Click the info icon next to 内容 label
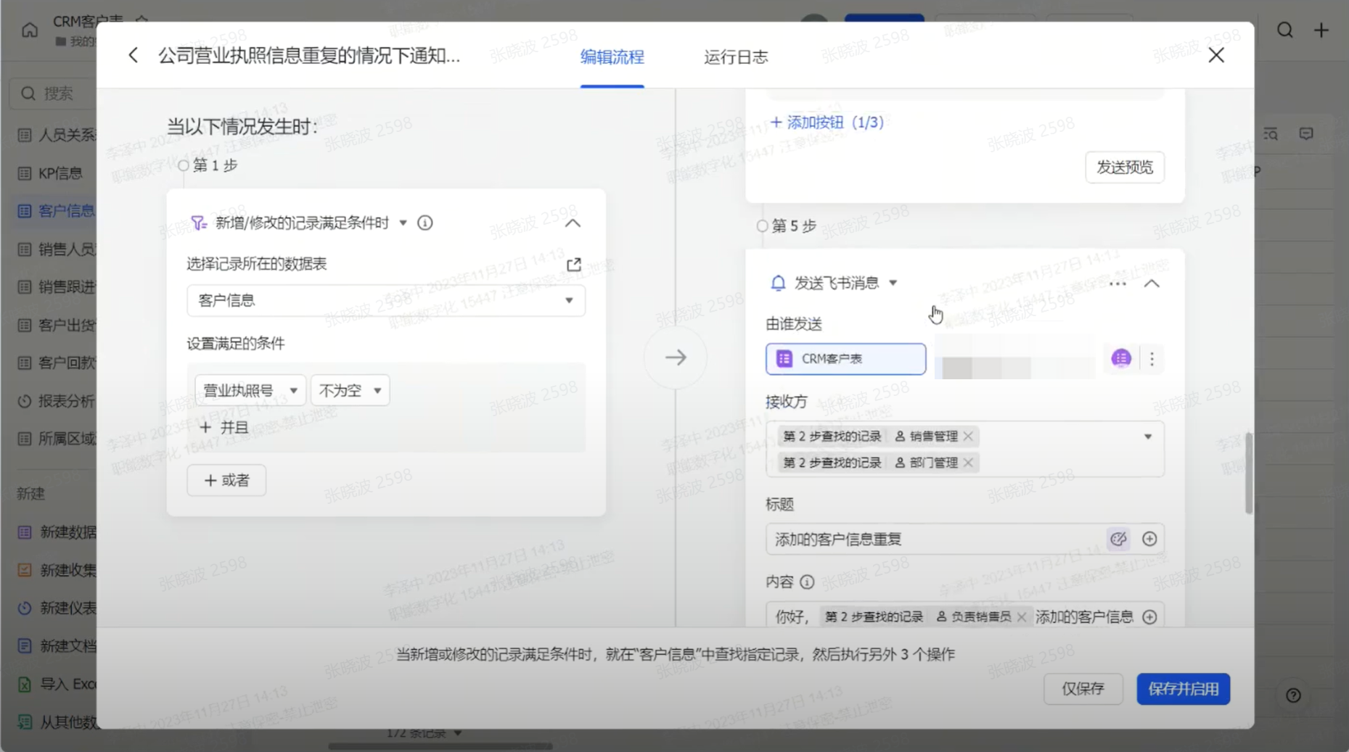Screen dimensions: 1349x752 pyautogui.click(x=807, y=582)
